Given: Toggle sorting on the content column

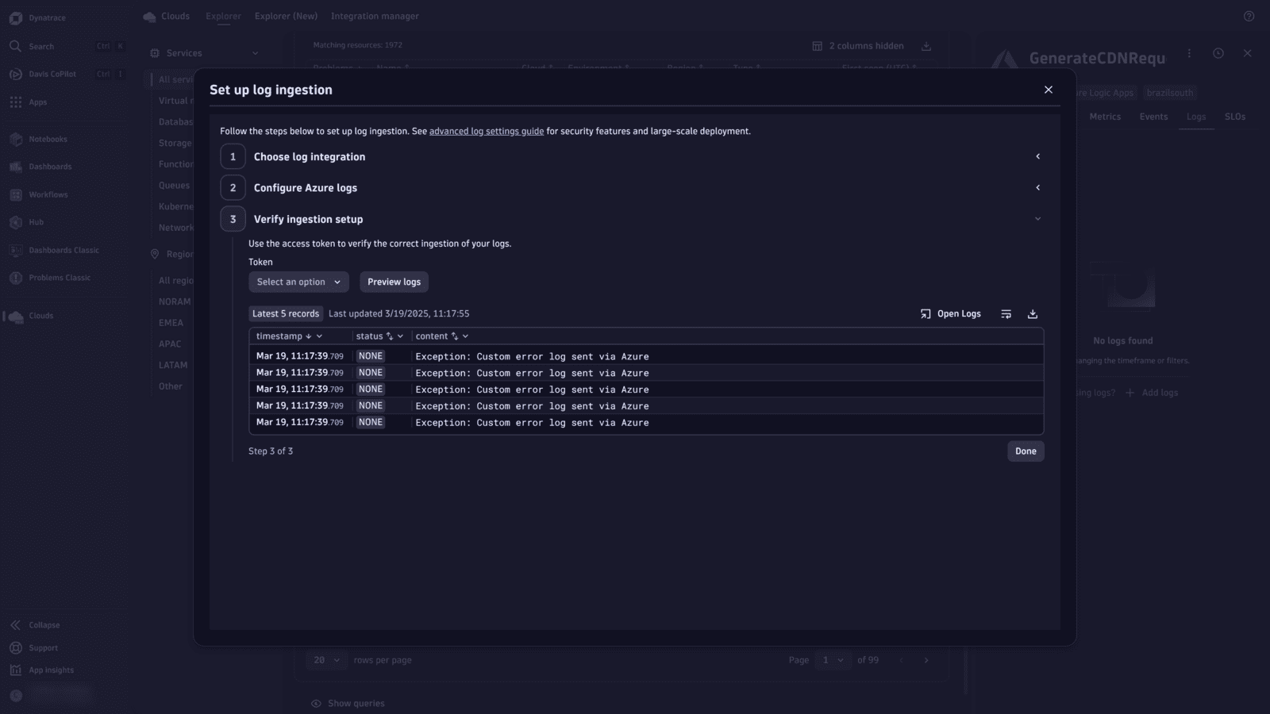Looking at the screenshot, I should coord(454,336).
